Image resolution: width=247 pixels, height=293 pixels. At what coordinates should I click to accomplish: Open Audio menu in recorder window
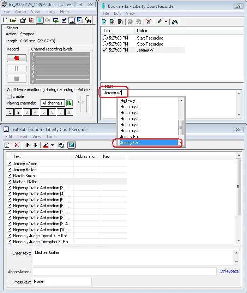[20, 12]
